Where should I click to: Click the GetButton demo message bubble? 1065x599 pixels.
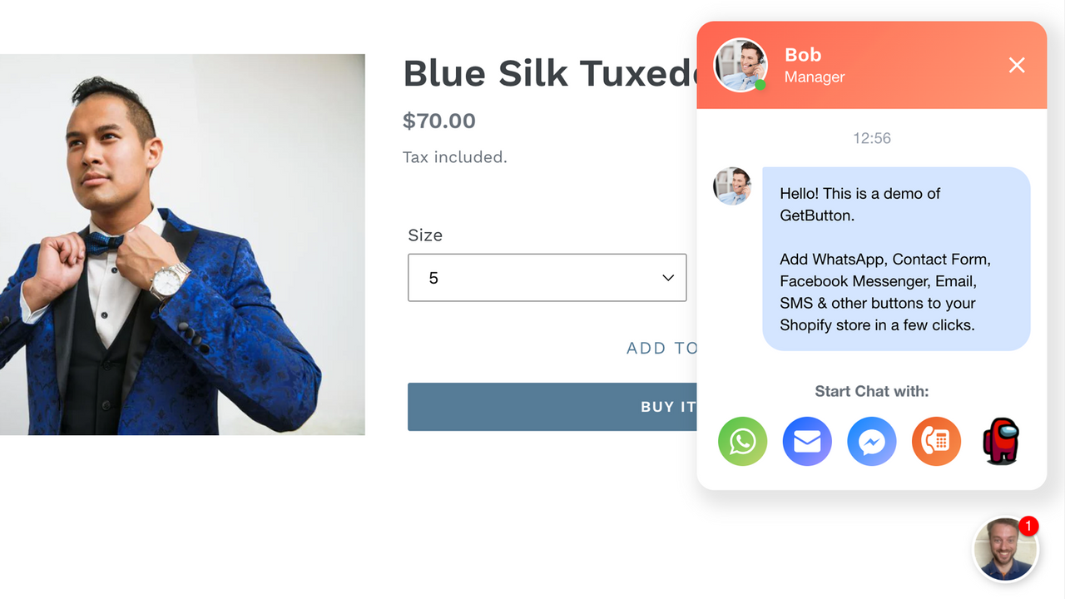click(896, 259)
